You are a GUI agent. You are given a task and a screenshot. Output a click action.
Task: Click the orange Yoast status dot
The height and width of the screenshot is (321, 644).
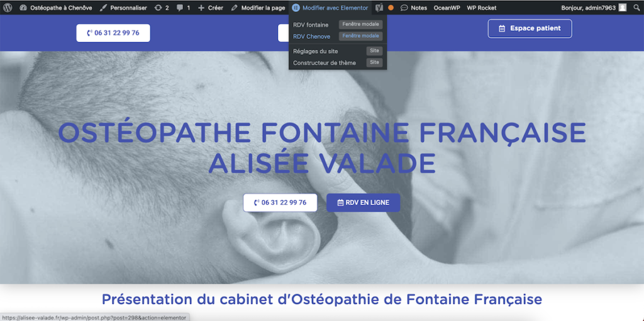(391, 8)
